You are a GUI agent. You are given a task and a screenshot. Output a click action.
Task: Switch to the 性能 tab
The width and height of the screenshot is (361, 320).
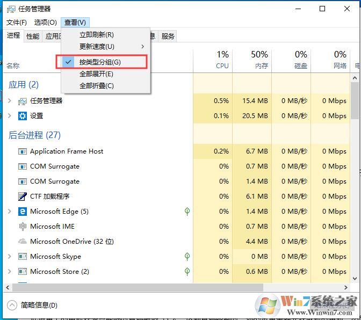click(x=33, y=37)
